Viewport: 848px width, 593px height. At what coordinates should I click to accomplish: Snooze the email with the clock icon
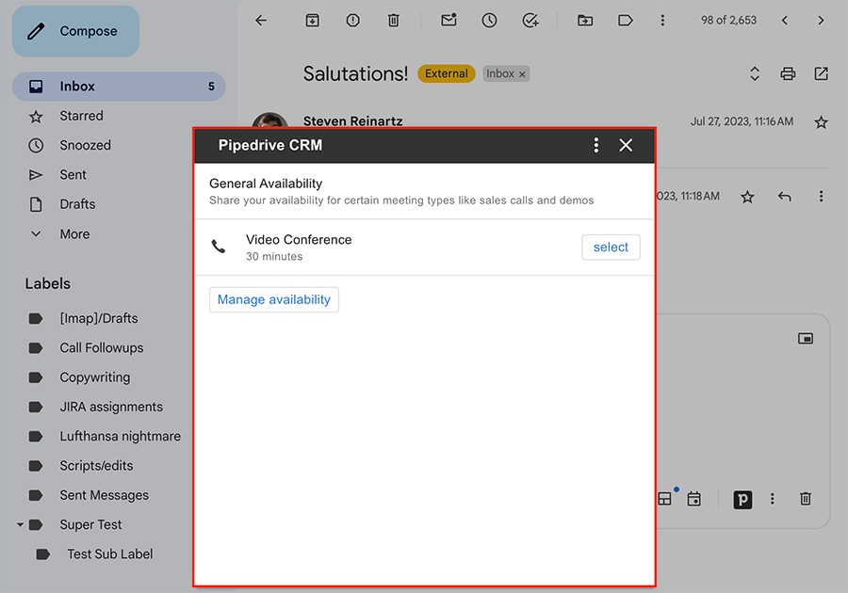point(488,20)
